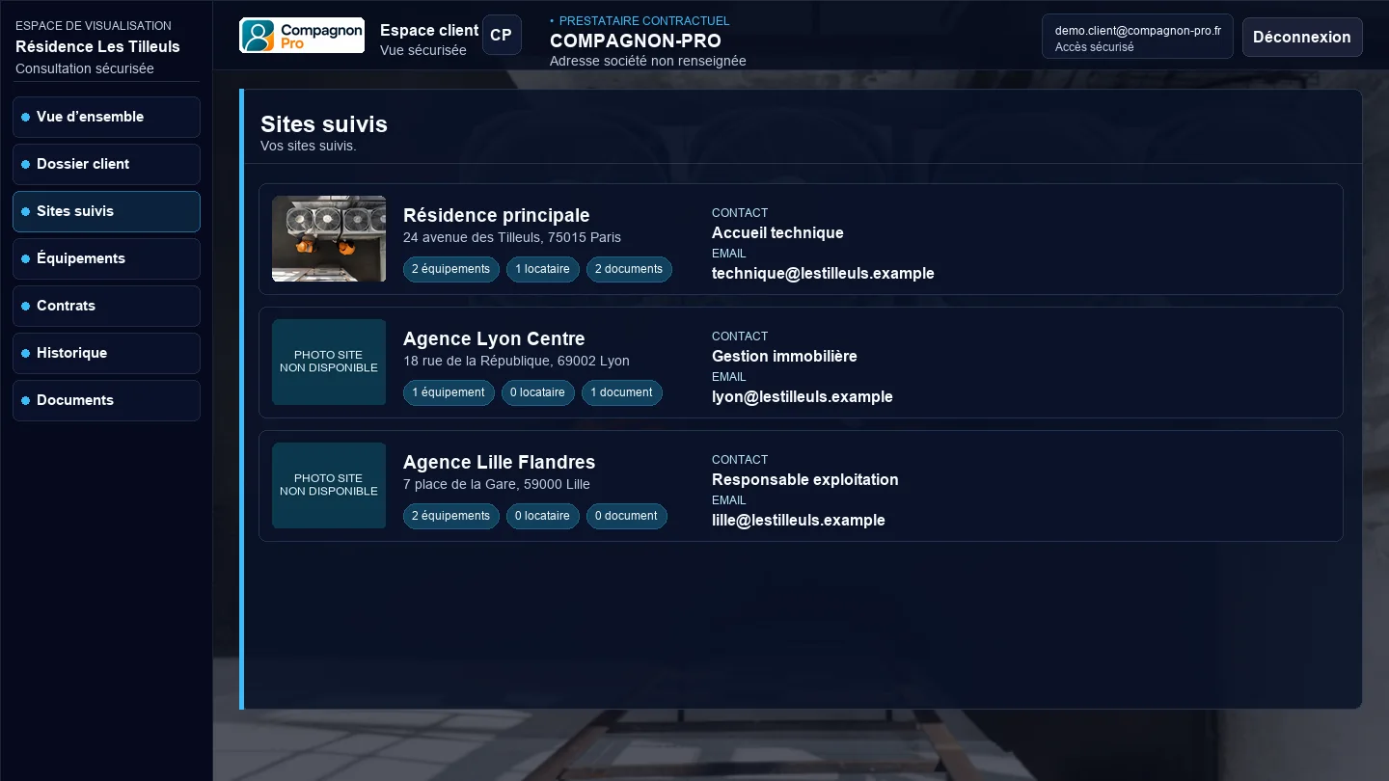1389x781 pixels.
Task: Select Sites suivis in the sidebar
Action: (106, 211)
